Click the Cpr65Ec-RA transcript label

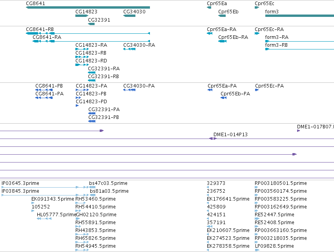pos(269,29)
